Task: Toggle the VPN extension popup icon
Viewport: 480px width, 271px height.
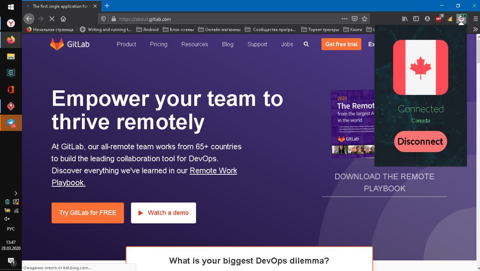Action: (461, 19)
